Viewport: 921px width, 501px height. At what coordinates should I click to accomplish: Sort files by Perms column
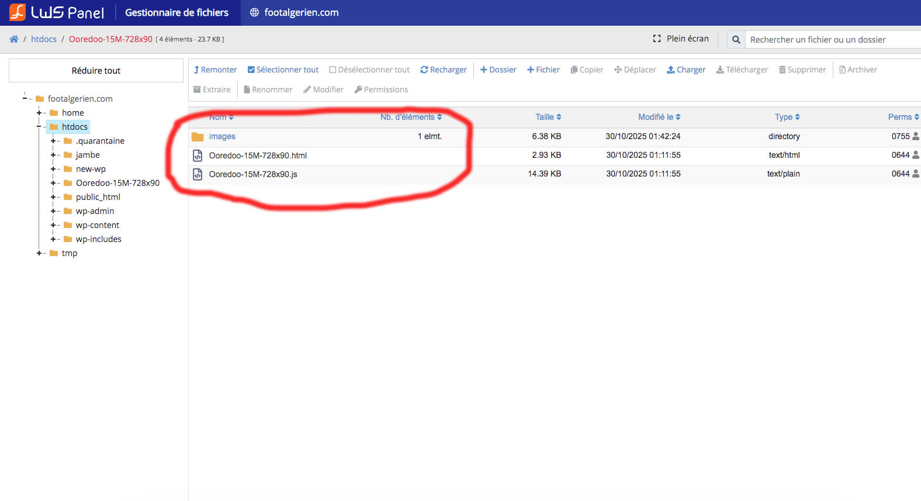903,117
